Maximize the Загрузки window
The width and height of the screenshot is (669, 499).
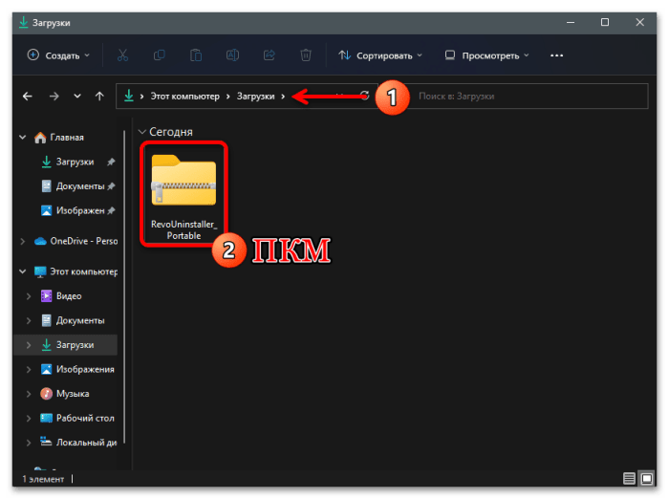(x=605, y=22)
